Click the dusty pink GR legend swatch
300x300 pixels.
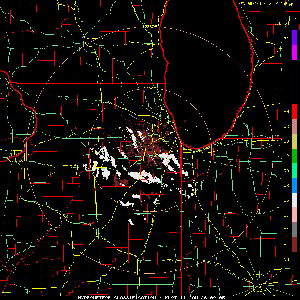294,126
